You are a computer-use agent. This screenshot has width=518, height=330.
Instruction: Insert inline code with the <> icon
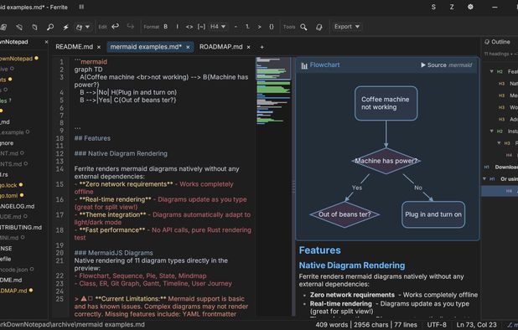click(x=189, y=27)
